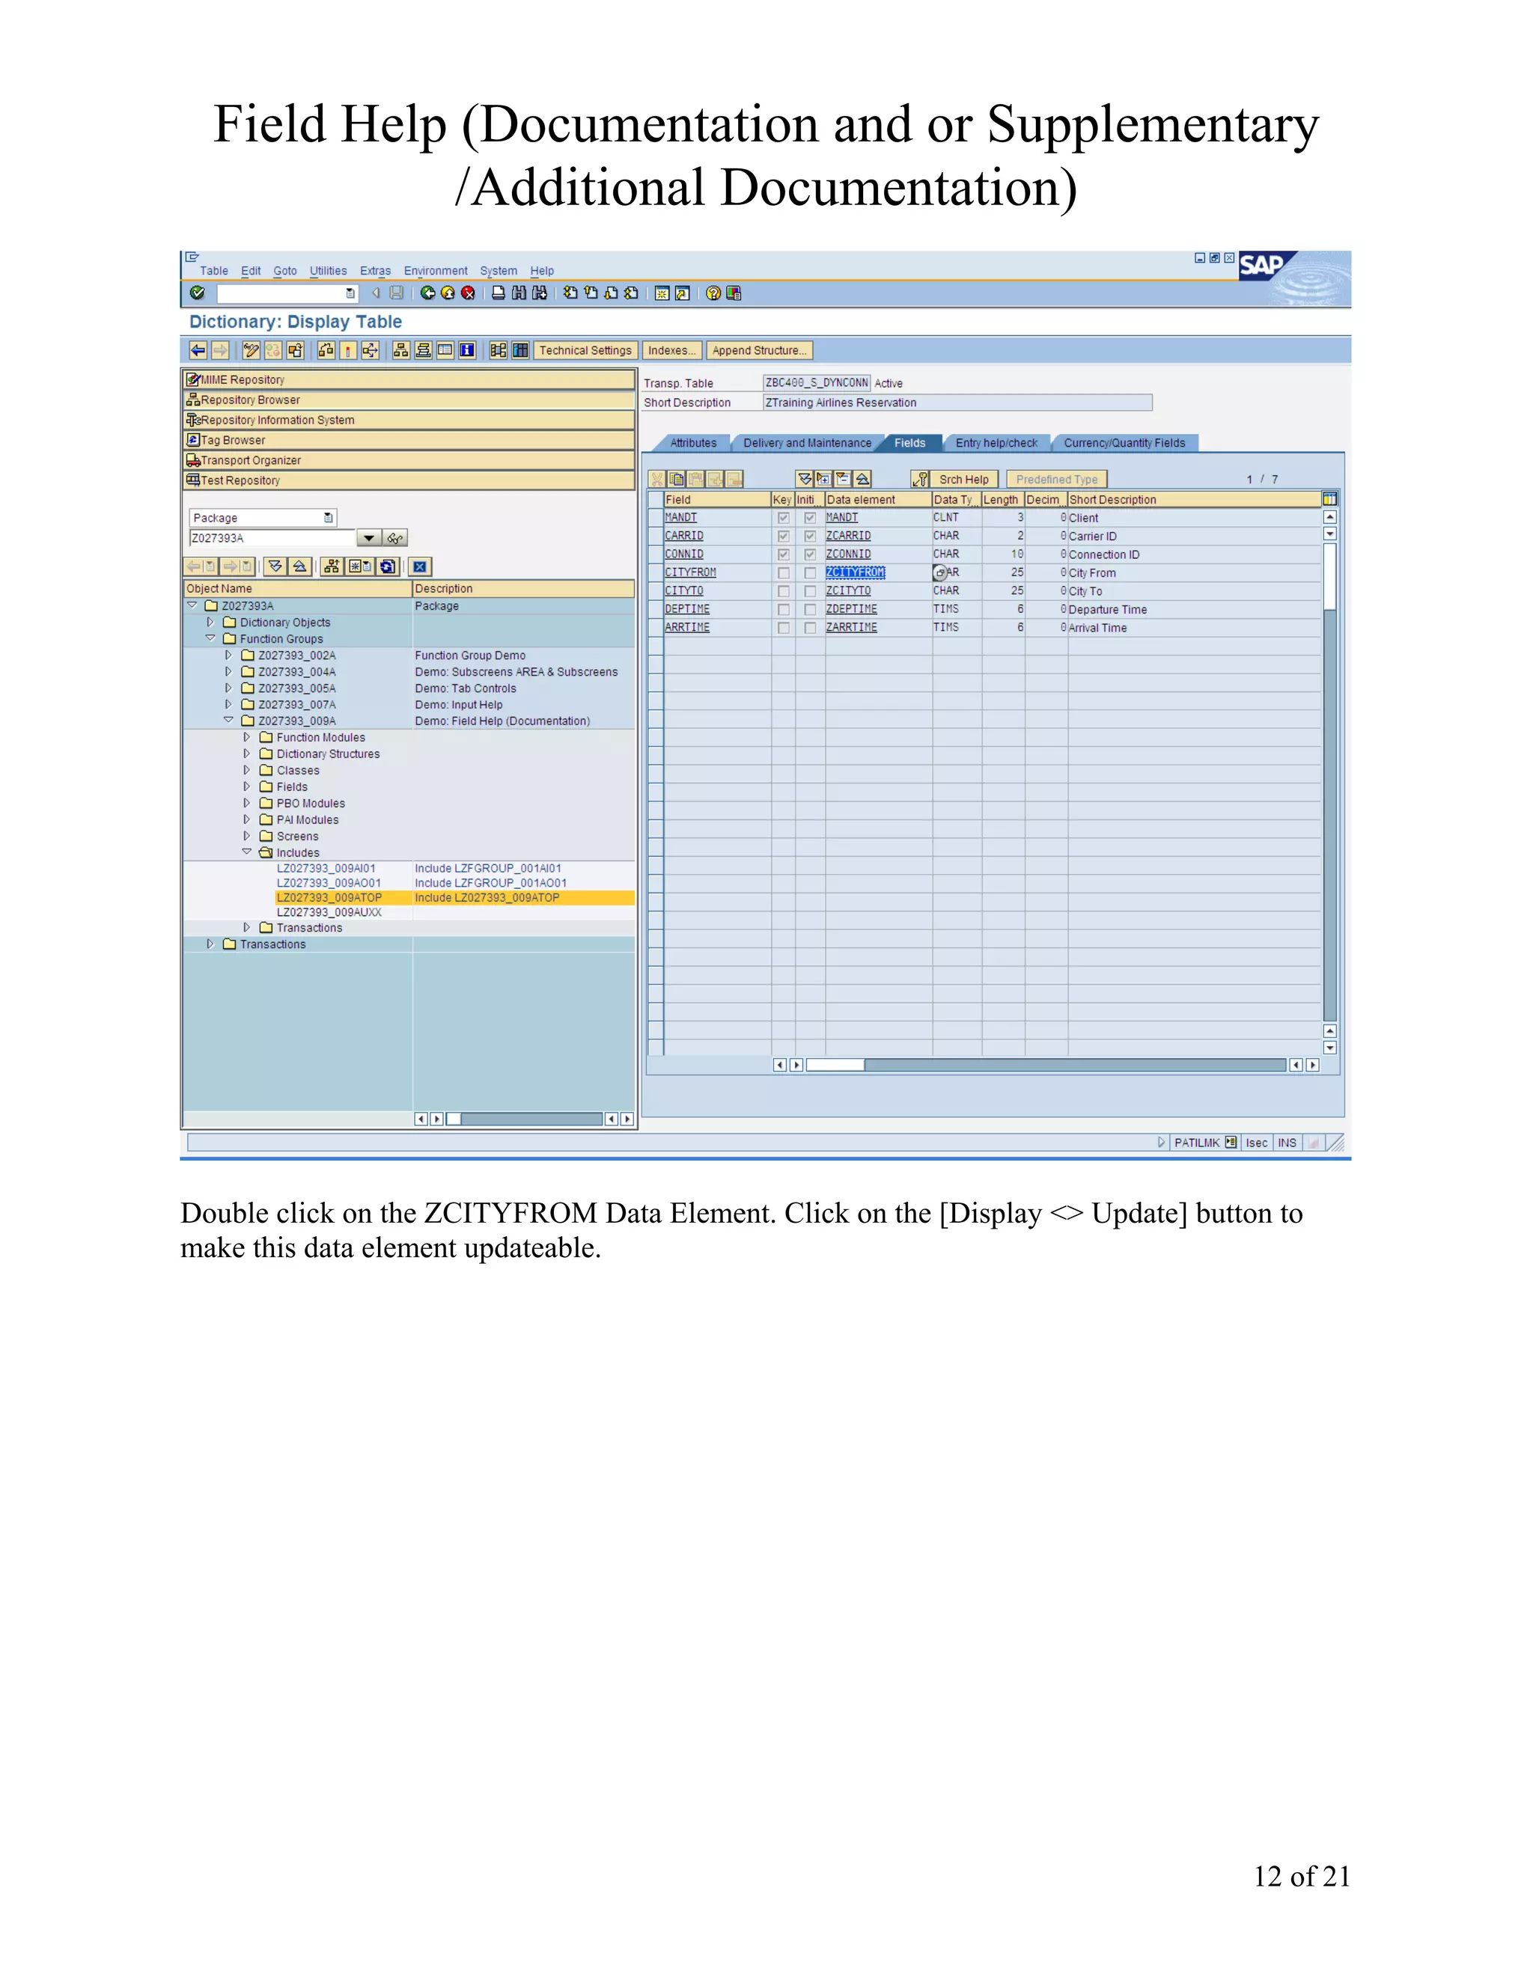Toggle Key checkbox for DEPTIME row
Viewport: 1533px width, 1983px height.
click(x=783, y=609)
